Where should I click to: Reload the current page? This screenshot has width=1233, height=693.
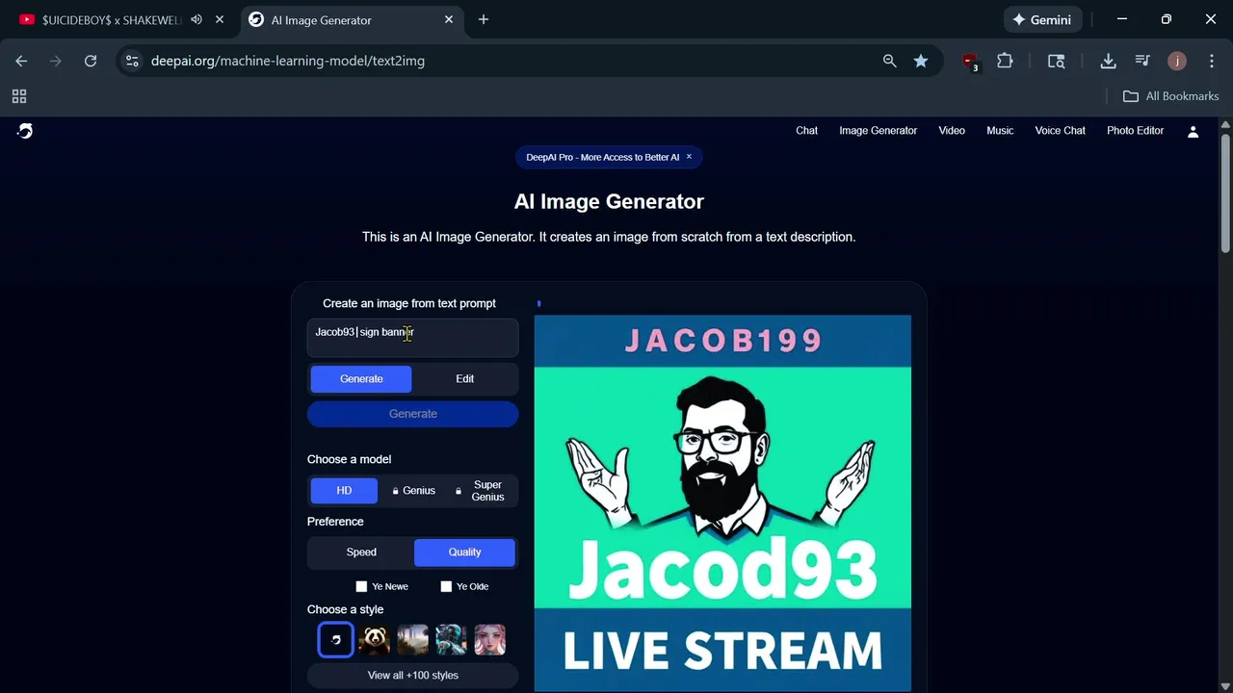click(91, 61)
